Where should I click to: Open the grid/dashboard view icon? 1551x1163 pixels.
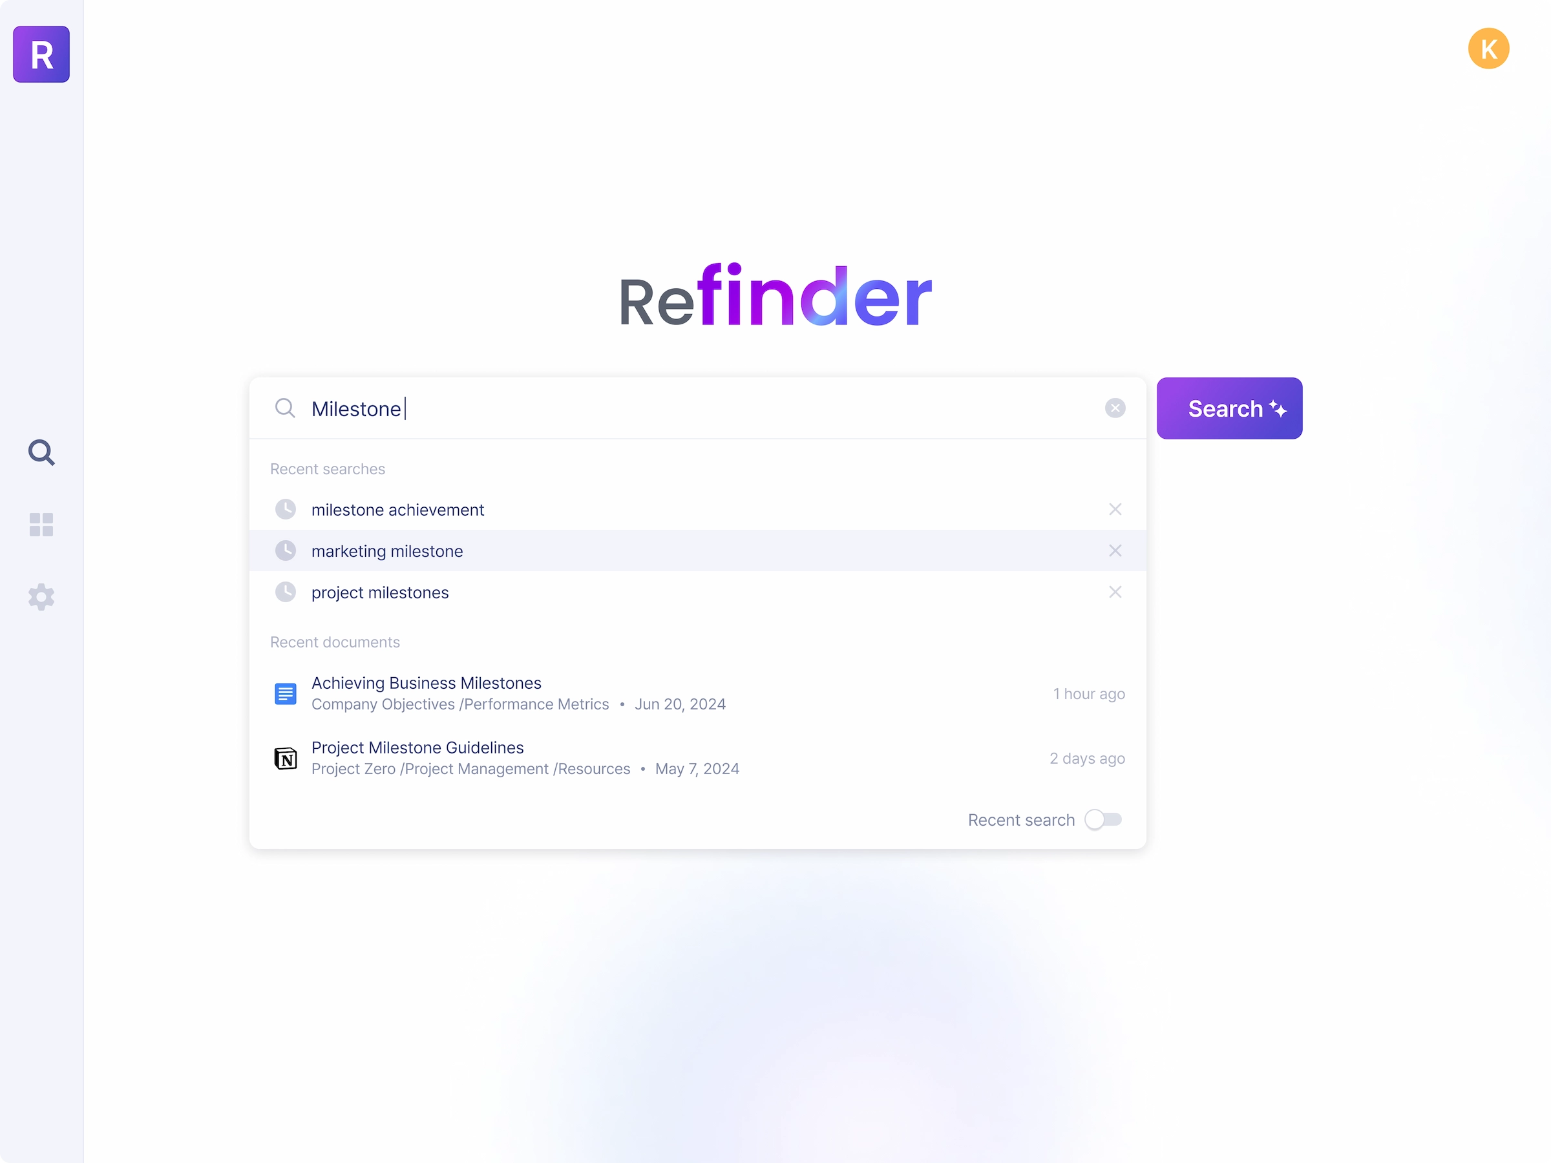pyautogui.click(x=40, y=525)
